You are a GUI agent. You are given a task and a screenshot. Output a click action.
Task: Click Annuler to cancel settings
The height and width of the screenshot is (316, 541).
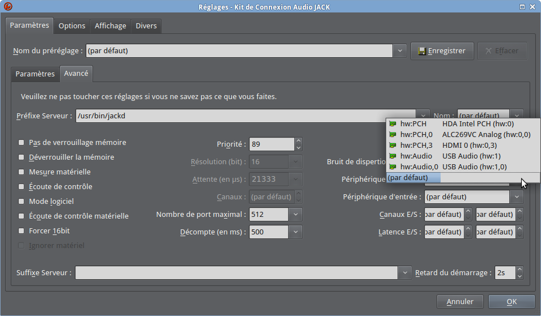click(460, 301)
